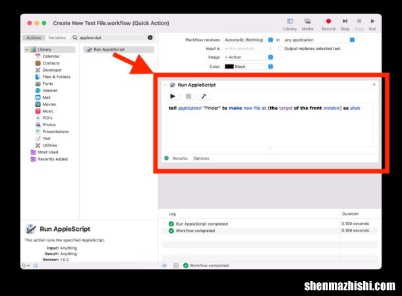Remove the Run AppleScript action
This screenshot has width=402, height=296.
click(x=374, y=85)
